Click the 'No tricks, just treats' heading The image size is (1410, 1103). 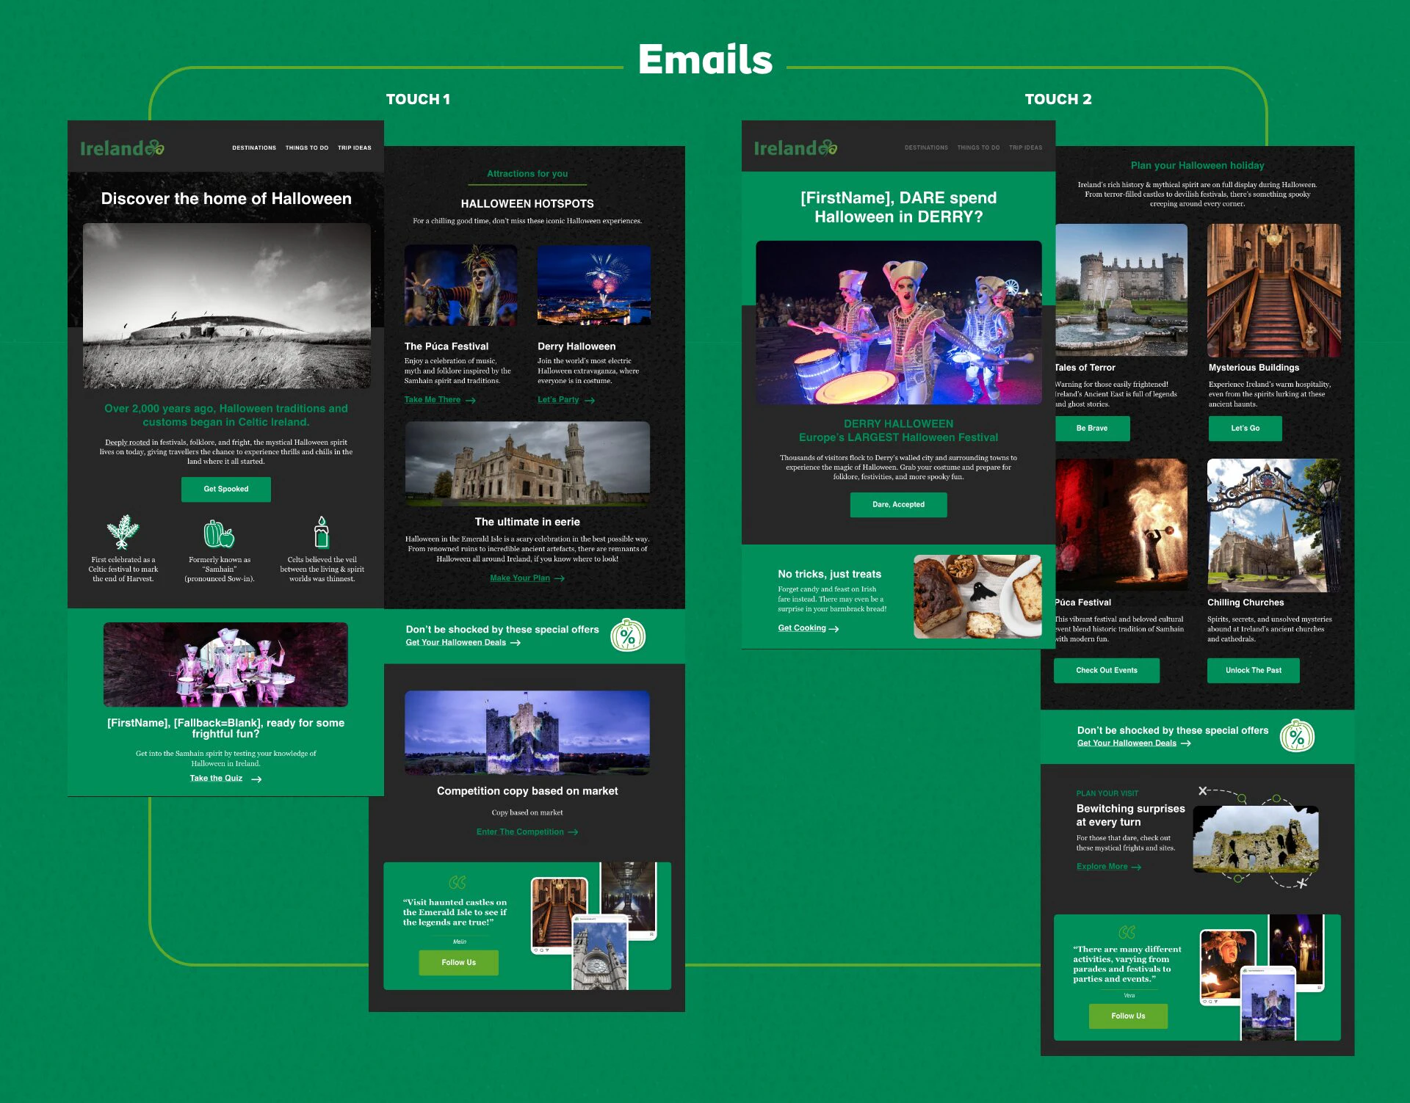coord(830,575)
